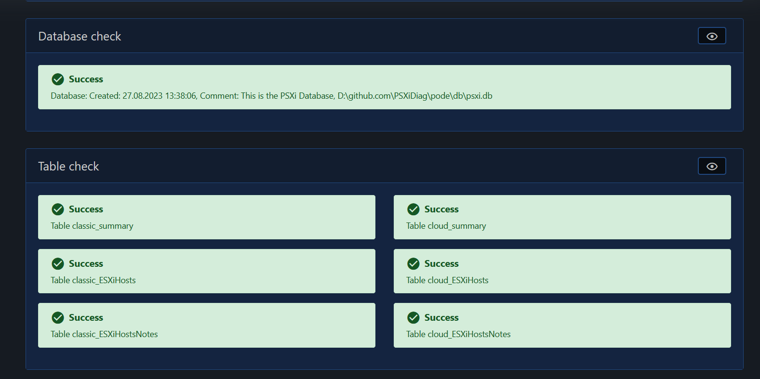Click the 'Table cloud_ESXiHostsNotes' text
Image resolution: width=760 pixels, height=379 pixels.
tap(458, 334)
